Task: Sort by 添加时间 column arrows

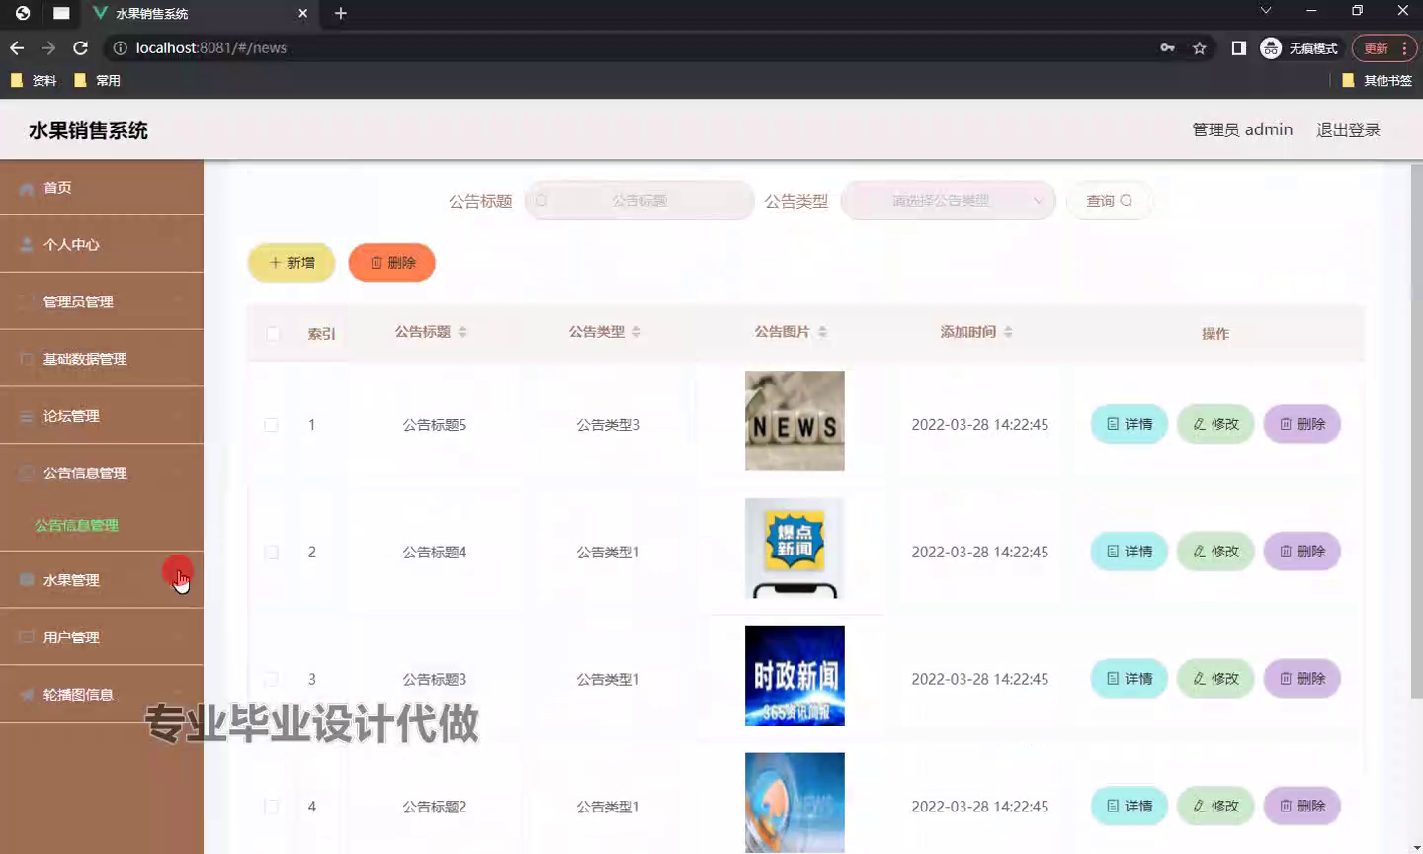Action: click(1008, 332)
